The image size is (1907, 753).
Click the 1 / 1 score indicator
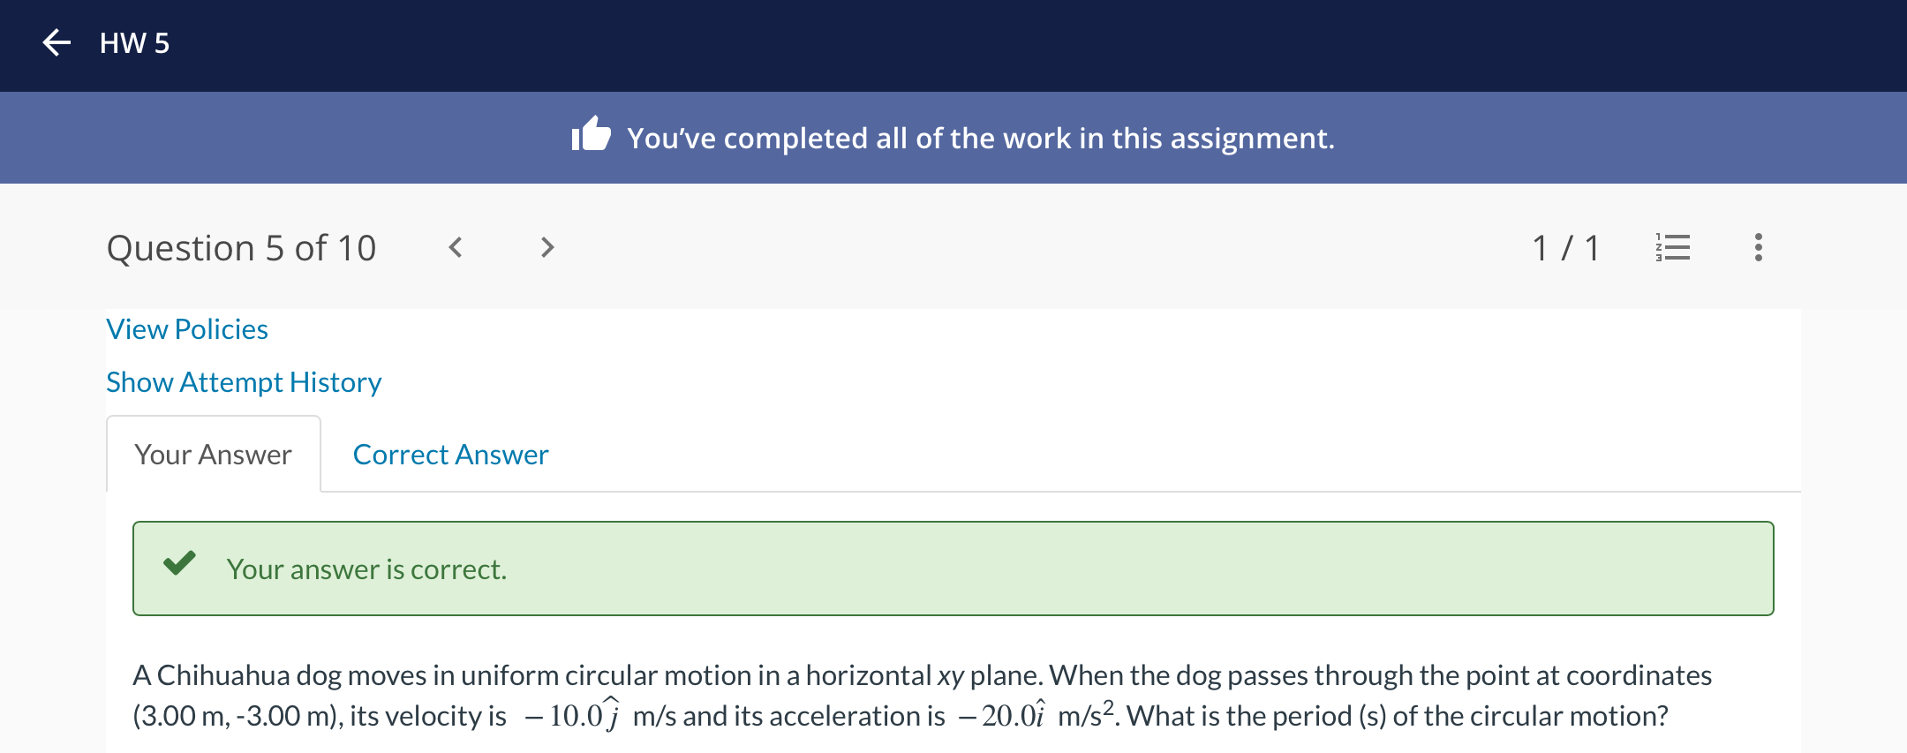click(x=1565, y=248)
